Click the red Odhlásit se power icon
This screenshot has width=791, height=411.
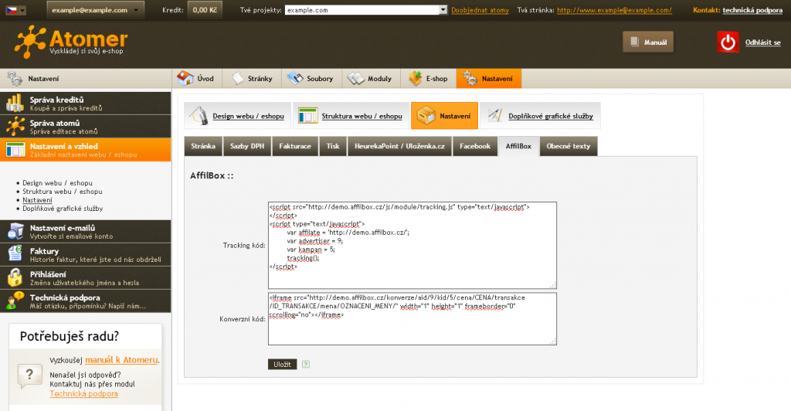click(728, 42)
